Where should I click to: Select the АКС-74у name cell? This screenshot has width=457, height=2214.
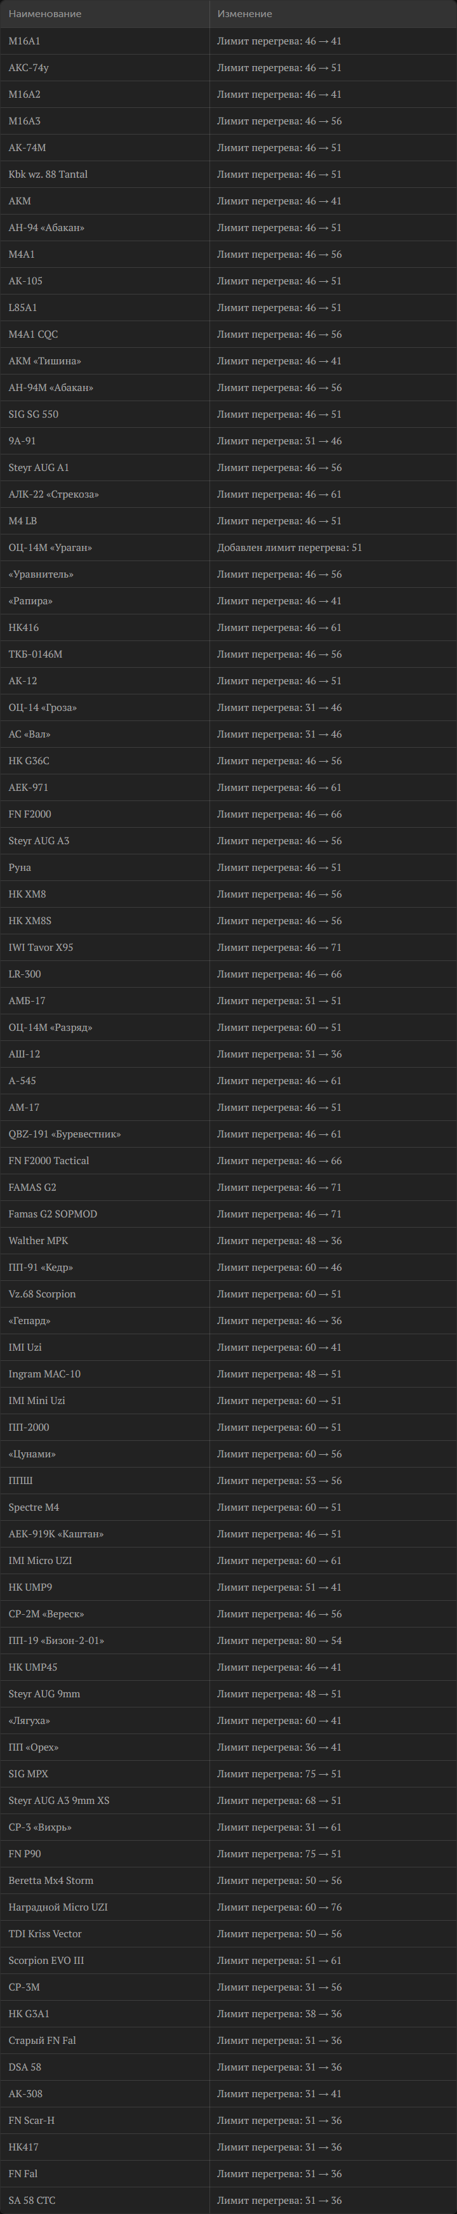pos(29,68)
